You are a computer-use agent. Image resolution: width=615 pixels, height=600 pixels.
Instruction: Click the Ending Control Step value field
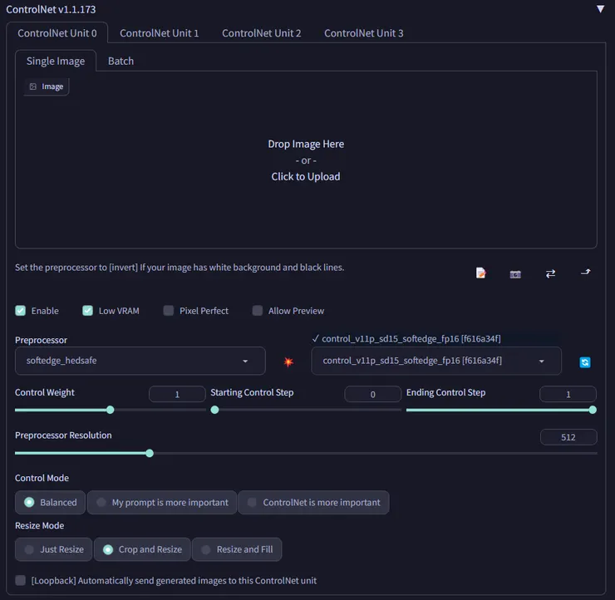click(x=568, y=394)
